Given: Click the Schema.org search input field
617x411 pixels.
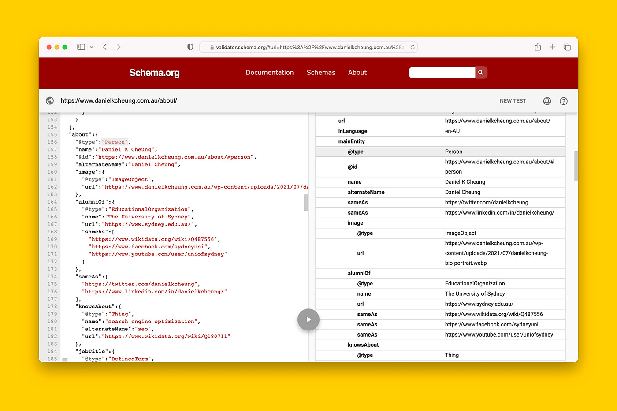Looking at the screenshot, I should 442,73.
